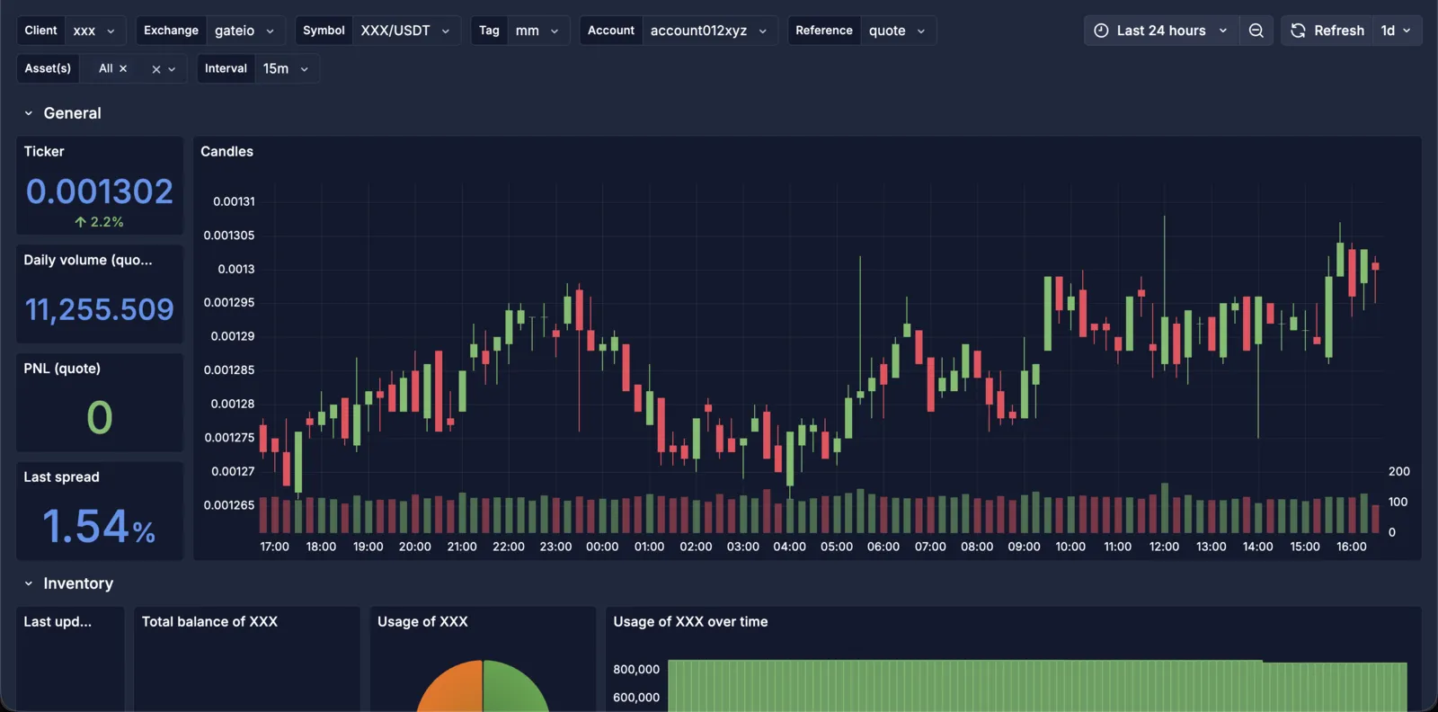Click the PNL (quote) panel title
The width and height of the screenshot is (1438, 712).
(62, 369)
